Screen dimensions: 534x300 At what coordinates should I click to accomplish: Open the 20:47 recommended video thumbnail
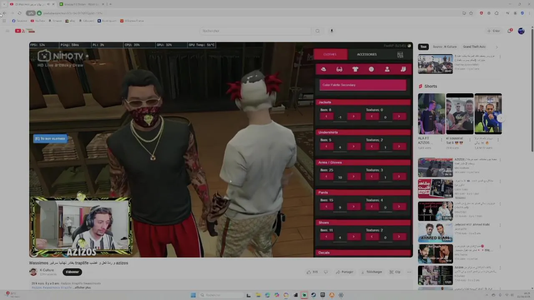click(x=435, y=64)
